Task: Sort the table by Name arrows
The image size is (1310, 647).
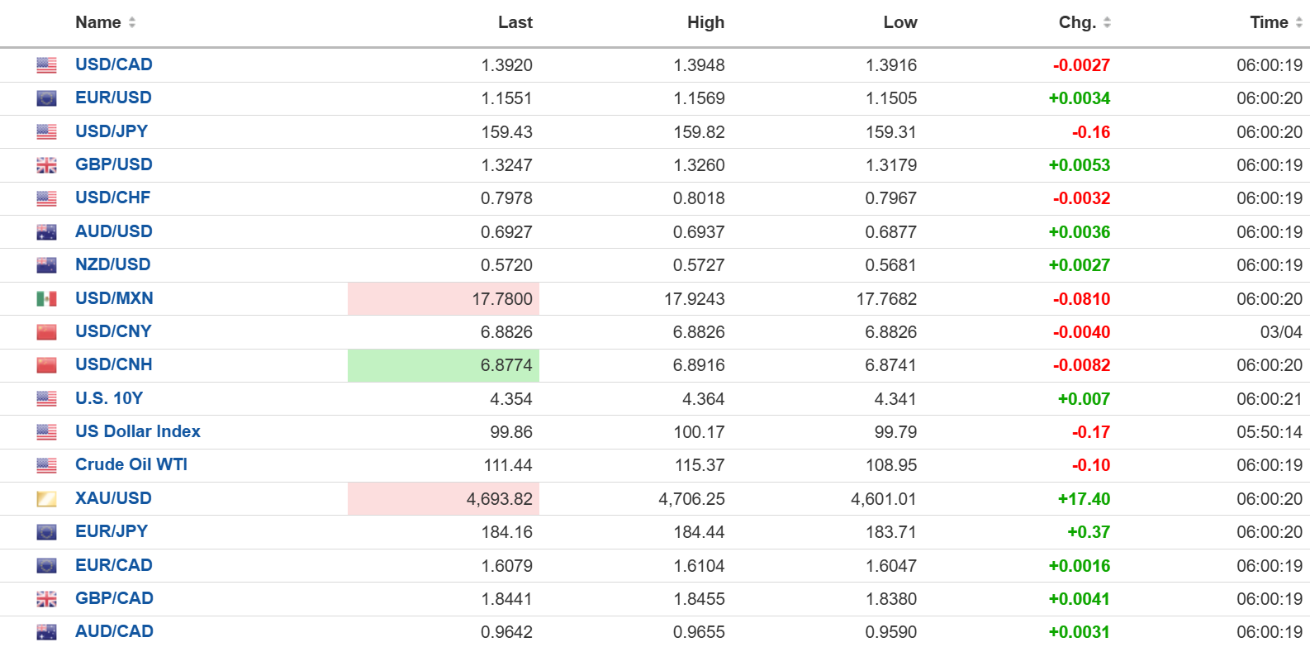Action: click(x=132, y=23)
